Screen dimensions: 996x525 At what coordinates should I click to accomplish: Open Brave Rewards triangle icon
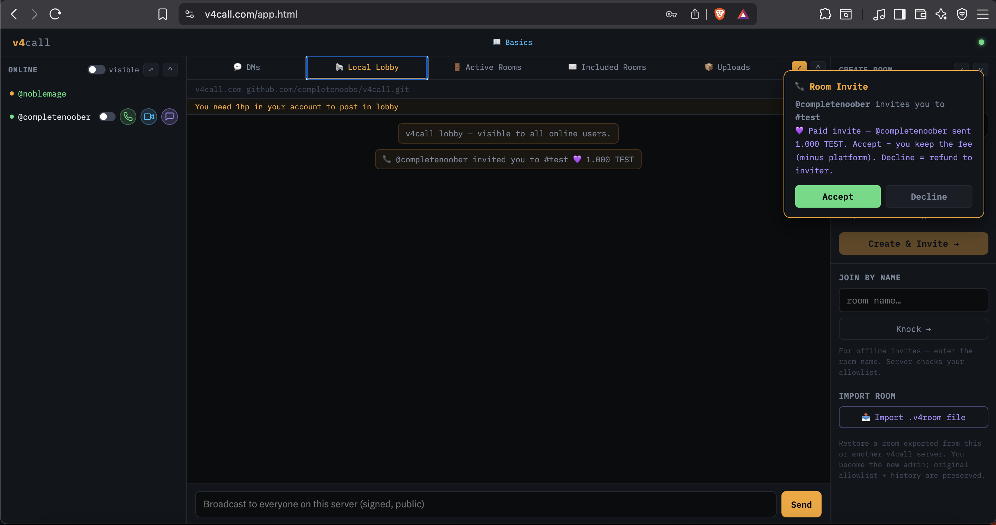(x=743, y=14)
